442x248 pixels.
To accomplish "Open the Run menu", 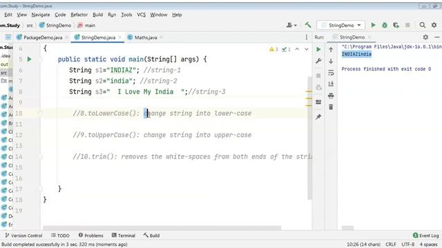I will pos(112,14).
